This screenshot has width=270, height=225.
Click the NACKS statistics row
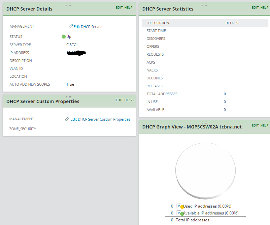click(x=205, y=70)
